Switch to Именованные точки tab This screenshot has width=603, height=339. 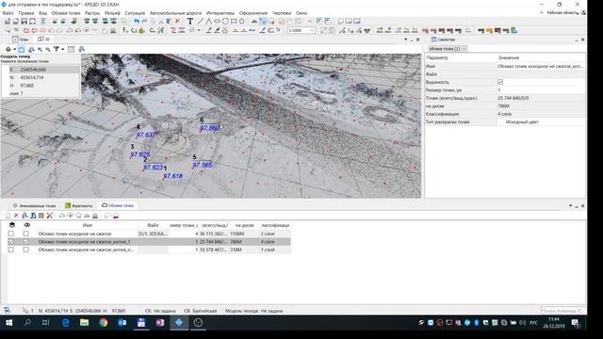pos(35,205)
